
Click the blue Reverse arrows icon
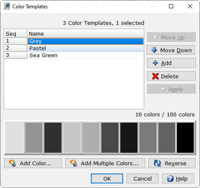(157, 163)
